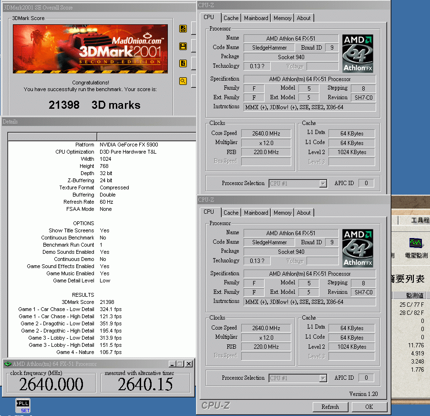
Task: Click the yellow magnifying glass icon in 3DMark
Action: click(x=183, y=81)
